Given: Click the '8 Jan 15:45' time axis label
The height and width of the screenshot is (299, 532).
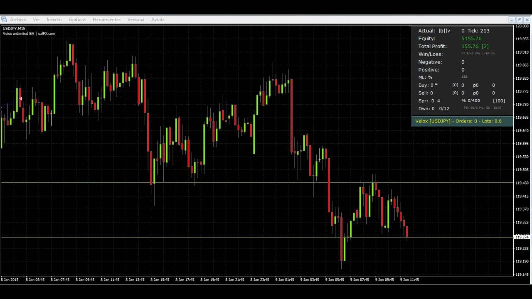Looking at the screenshot, I should tap(160, 280).
